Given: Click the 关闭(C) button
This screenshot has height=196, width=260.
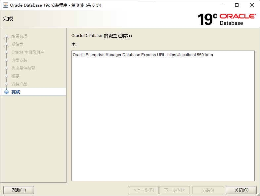Looking at the screenshot, I should (241, 190).
